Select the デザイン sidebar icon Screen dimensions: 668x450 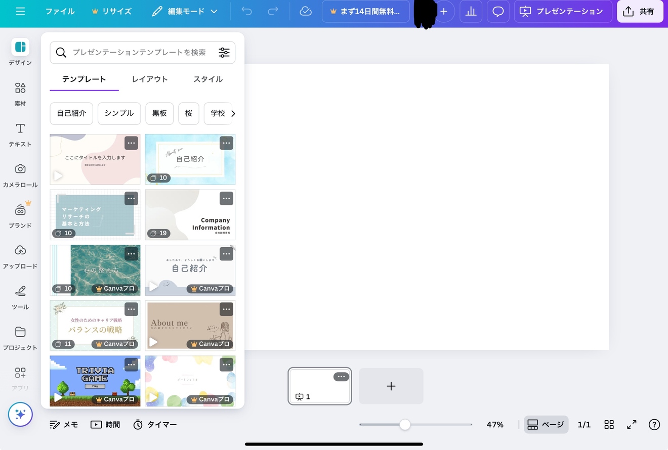[20, 52]
